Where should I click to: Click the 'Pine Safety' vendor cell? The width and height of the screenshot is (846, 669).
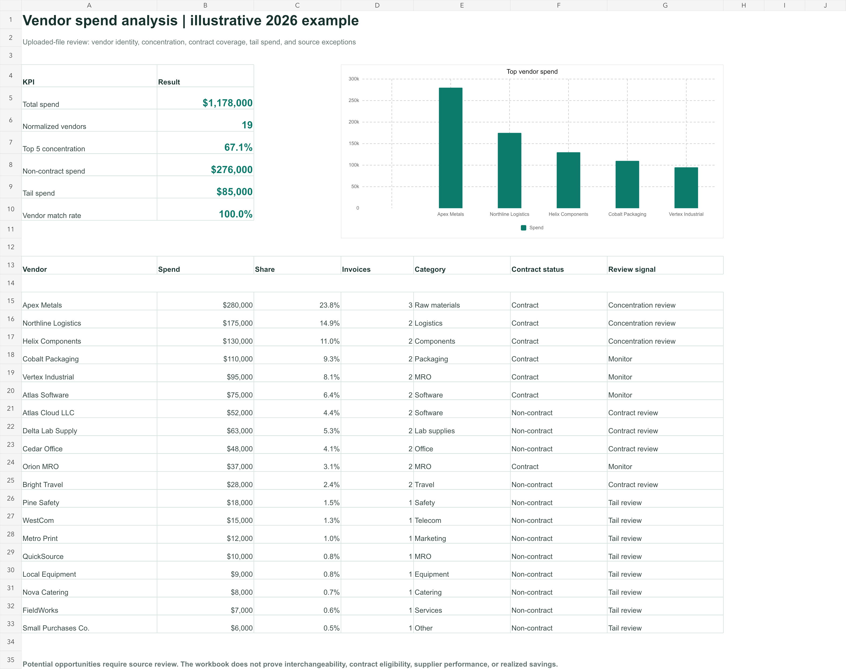tap(89, 499)
